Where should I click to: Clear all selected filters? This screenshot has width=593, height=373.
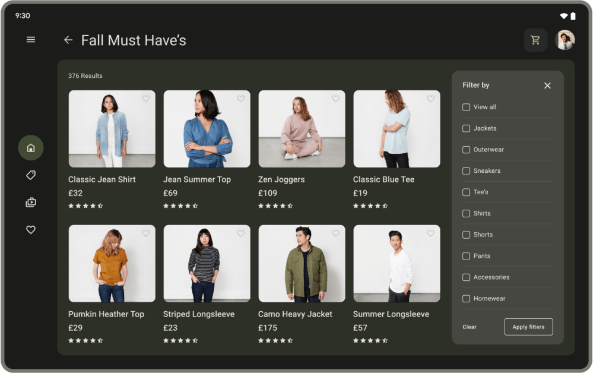click(470, 327)
